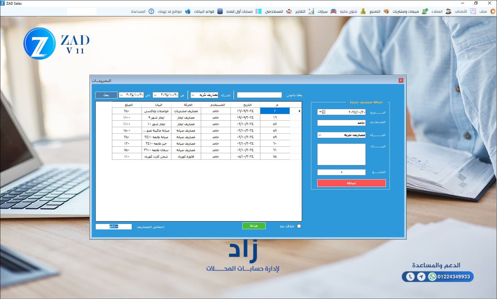Enable the حذف بند checkbox

click(299, 226)
